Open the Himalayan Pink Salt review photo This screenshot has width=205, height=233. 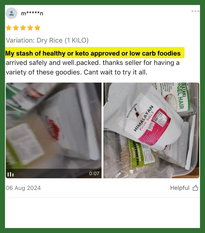pos(151,130)
